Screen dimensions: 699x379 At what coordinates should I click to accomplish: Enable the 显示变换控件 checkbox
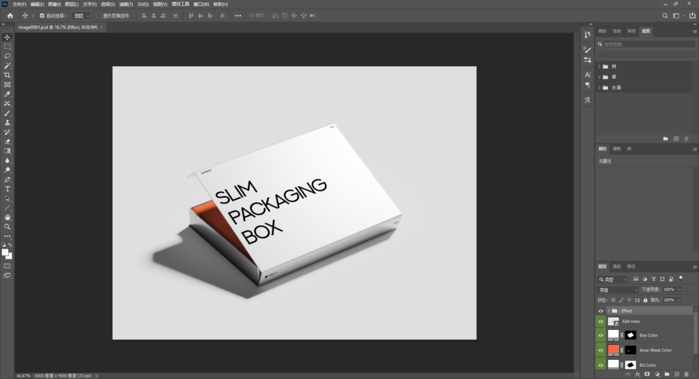click(99, 16)
